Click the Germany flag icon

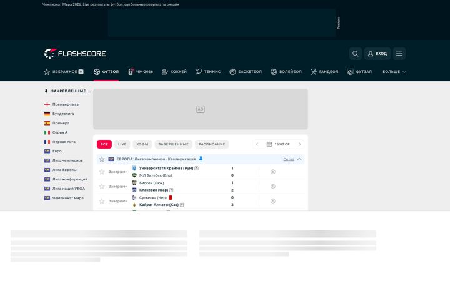[x=47, y=114]
